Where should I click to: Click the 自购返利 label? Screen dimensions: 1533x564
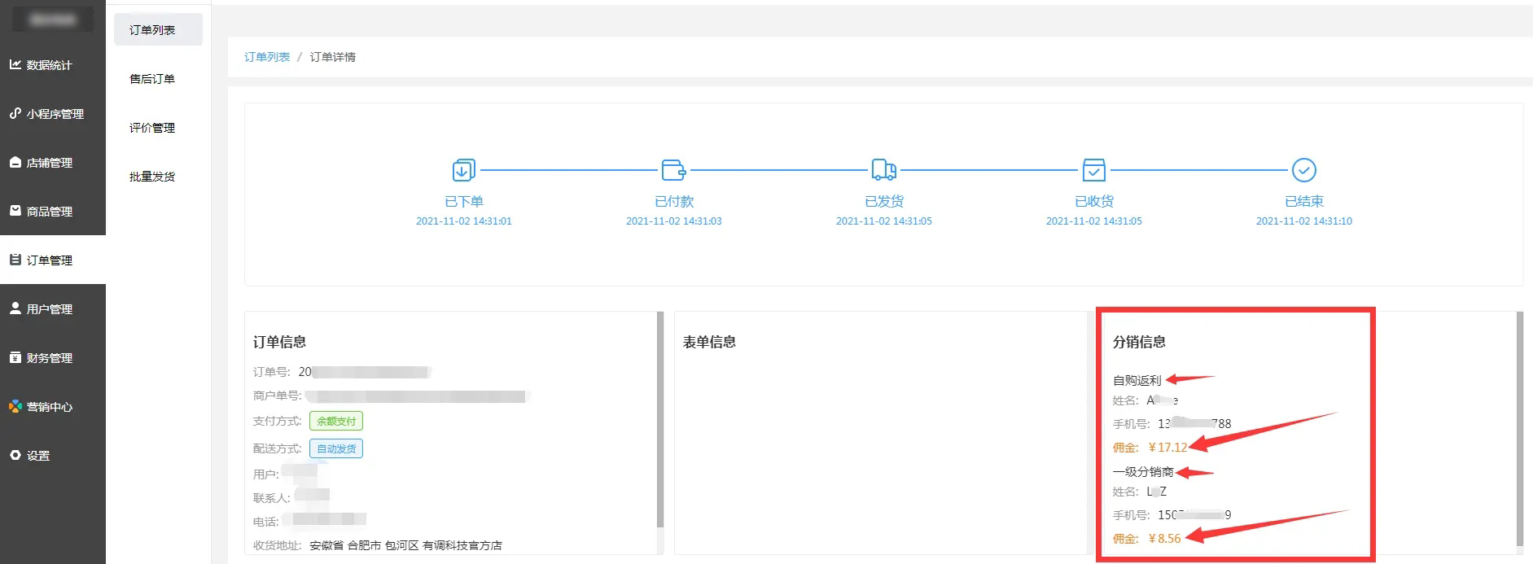pos(1137,380)
